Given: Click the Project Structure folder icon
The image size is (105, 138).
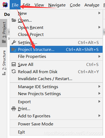Looking at the screenshot, I should tap(14, 50).
